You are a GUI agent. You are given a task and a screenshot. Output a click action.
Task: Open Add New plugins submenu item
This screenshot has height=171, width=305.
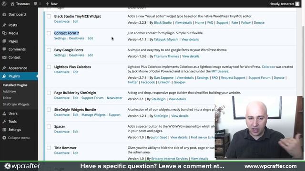click(x=10, y=92)
